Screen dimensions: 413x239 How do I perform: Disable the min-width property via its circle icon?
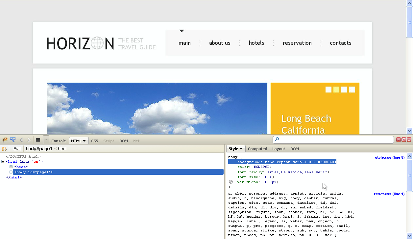231,182
